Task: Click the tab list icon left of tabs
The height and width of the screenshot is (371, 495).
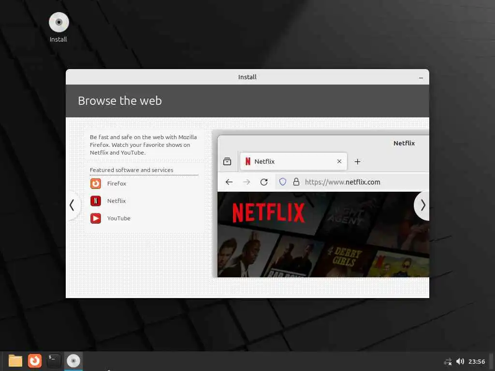Action: click(227, 161)
